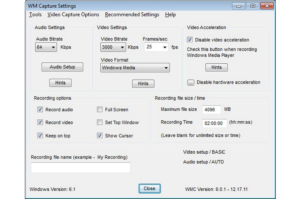
Task: Uncheck Record video
Action: pyautogui.click(x=40, y=122)
